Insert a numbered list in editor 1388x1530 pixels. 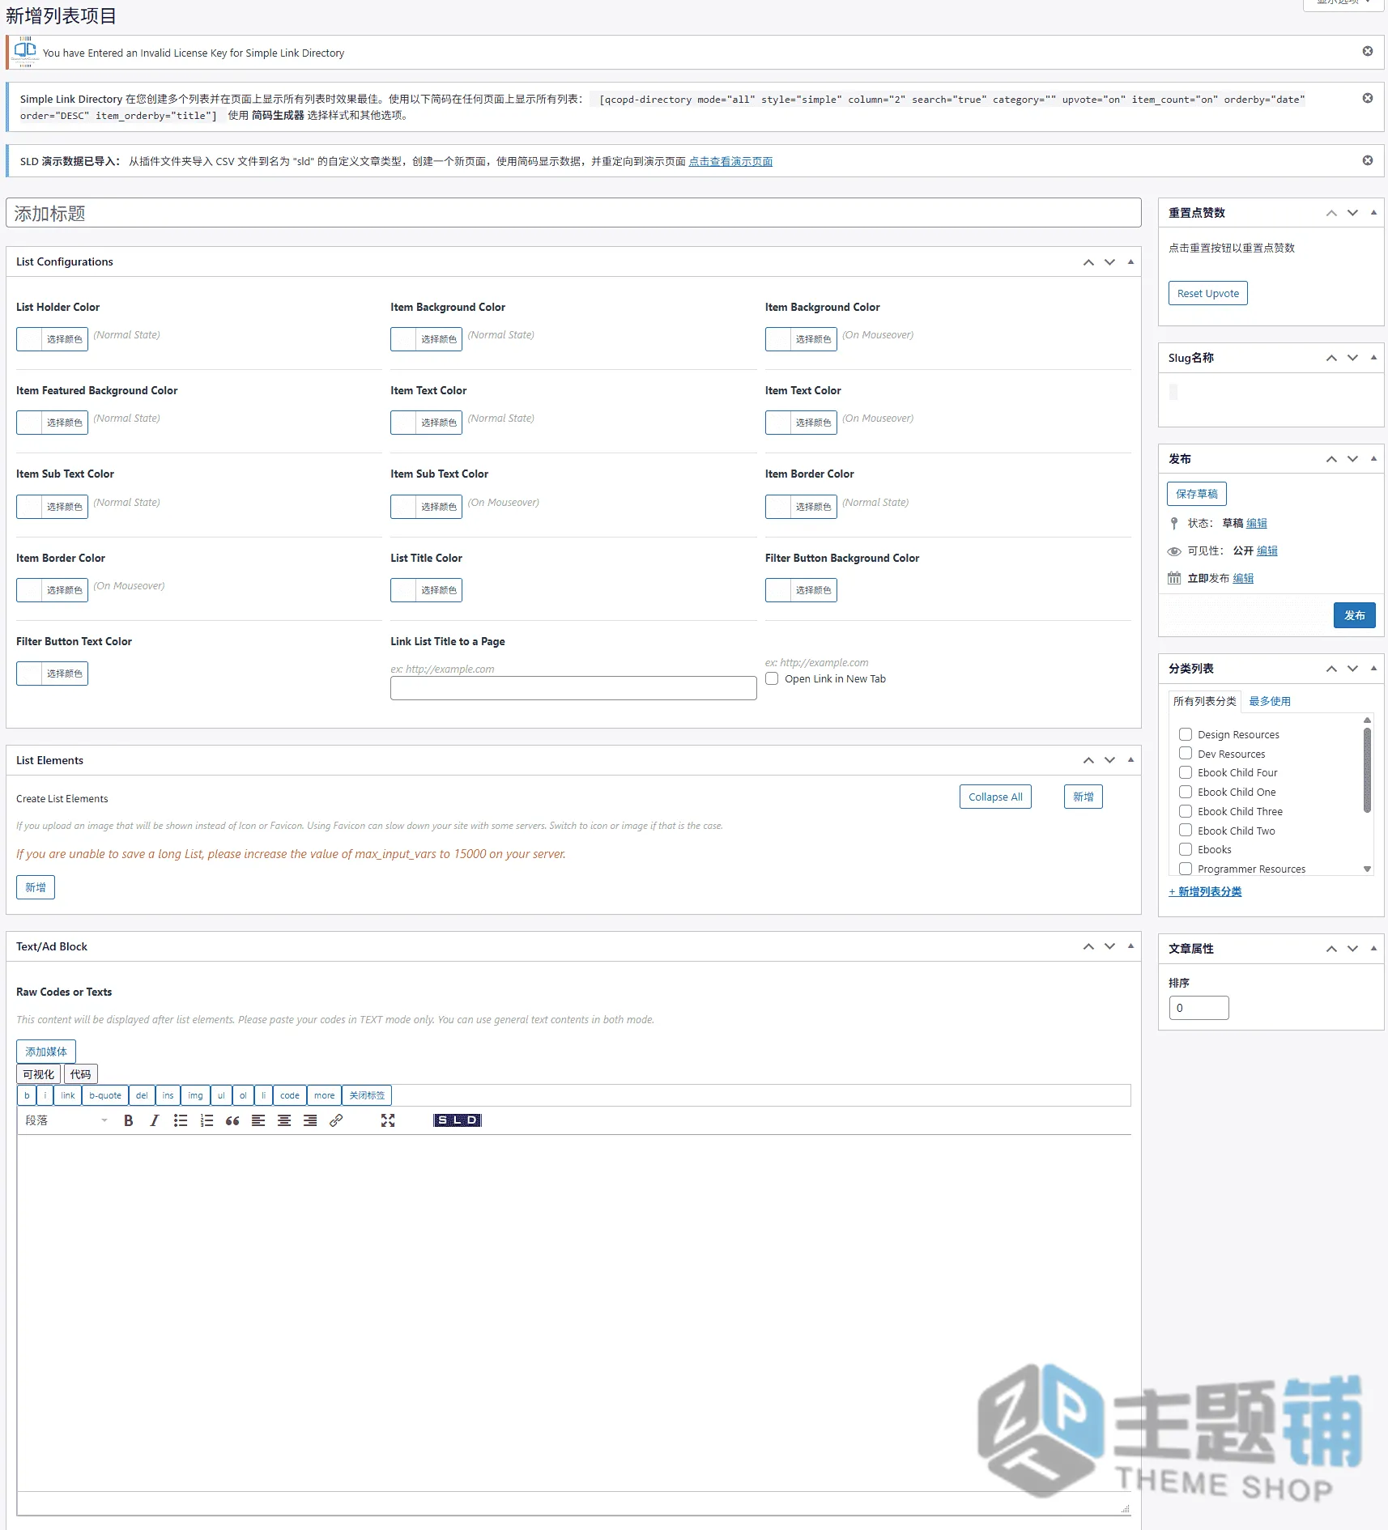206,1120
